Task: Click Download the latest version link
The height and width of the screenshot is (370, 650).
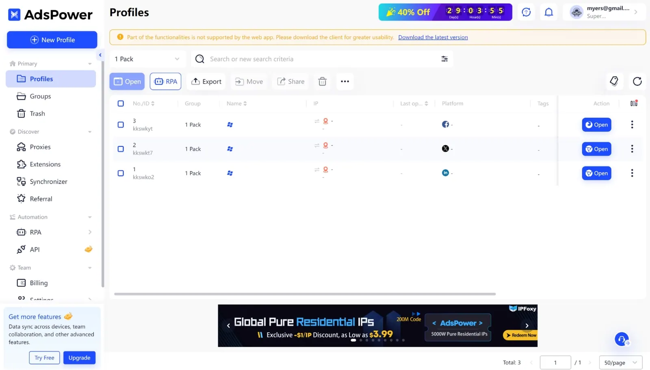Action: click(433, 37)
